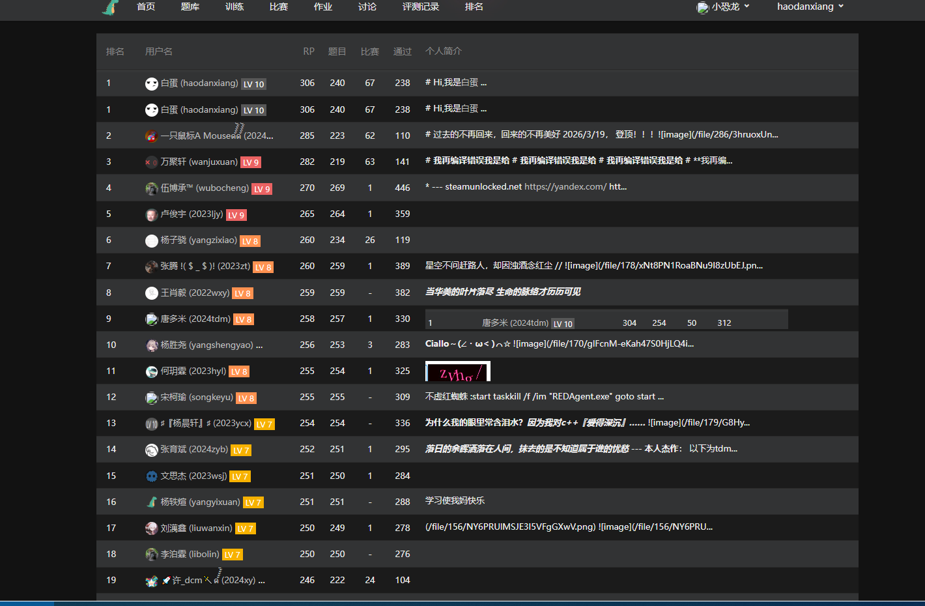The image size is (925, 606).
Task: Click avatar of 杨轶煊 (yangyixuan)
Action: click(x=151, y=502)
